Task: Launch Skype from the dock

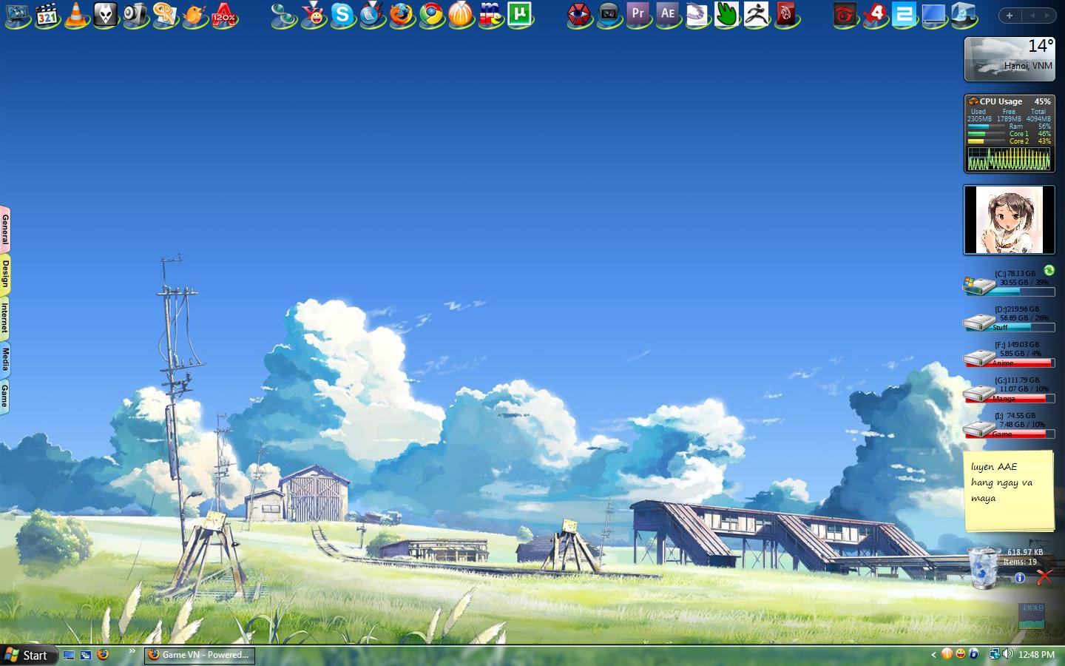Action: click(x=342, y=15)
